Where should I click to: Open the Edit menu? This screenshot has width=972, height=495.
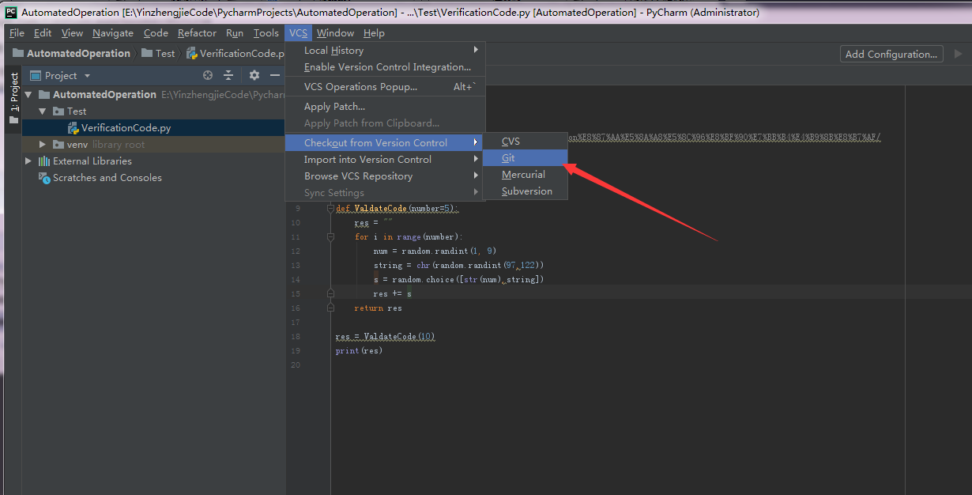[x=43, y=32]
